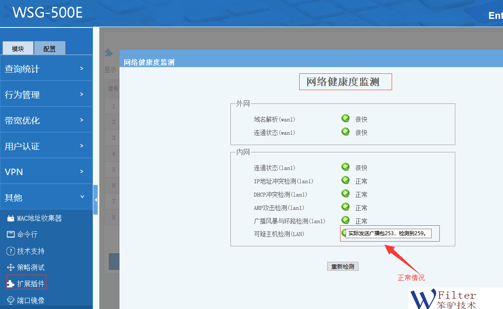Viewport: 503px width, 309px height.
Task: Switch to the 配置 tab
Action: point(49,48)
